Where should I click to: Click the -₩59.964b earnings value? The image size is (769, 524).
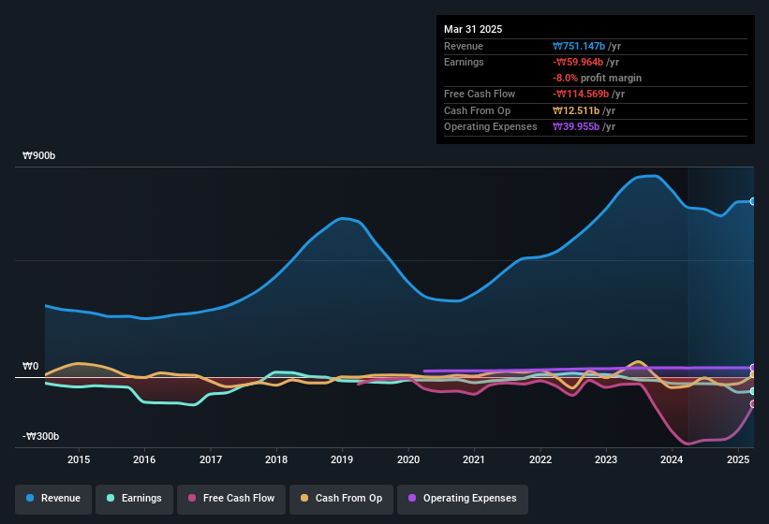pyautogui.click(x=578, y=62)
